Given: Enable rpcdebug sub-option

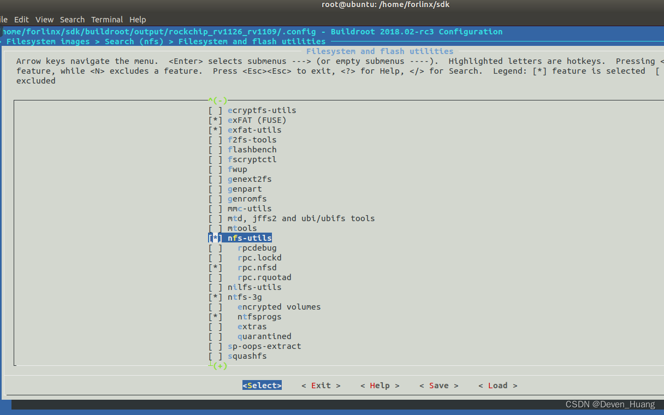Looking at the screenshot, I should [x=215, y=248].
